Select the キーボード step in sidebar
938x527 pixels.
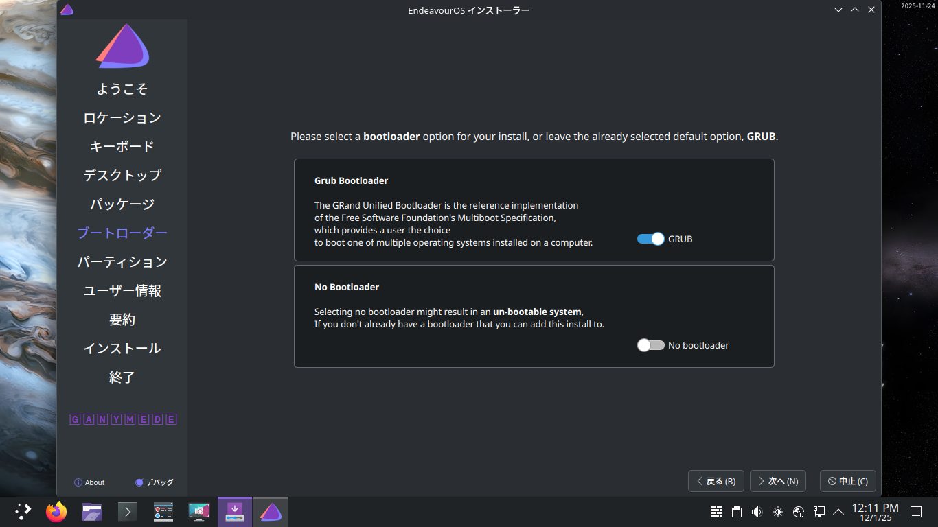pyautogui.click(x=122, y=147)
